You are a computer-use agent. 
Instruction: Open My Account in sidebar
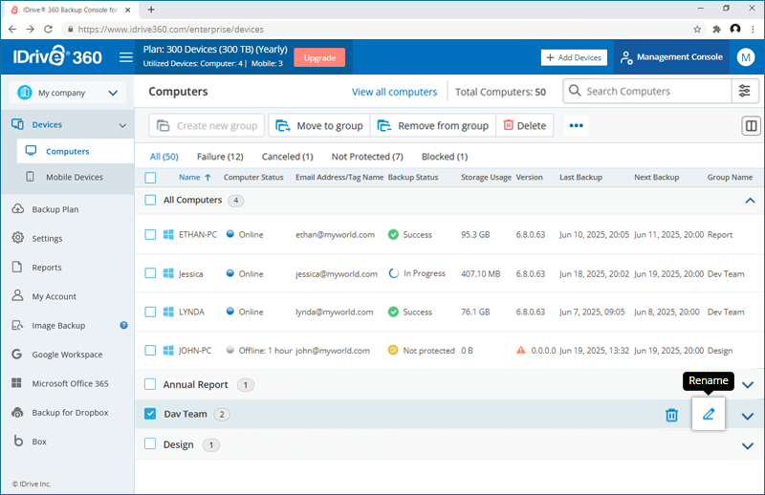[x=55, y=296]
